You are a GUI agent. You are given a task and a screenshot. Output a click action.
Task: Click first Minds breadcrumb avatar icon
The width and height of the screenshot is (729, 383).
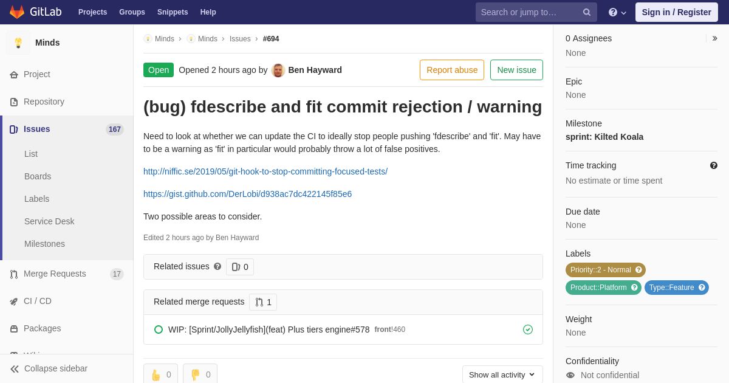[148, 39]
